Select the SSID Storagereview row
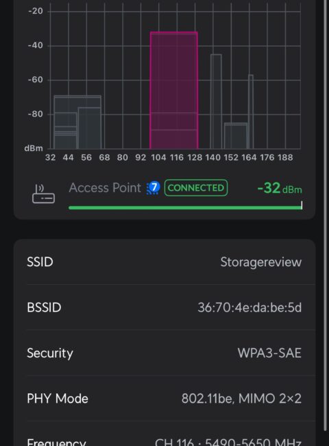Viewport: 329px width, 446px height. (164, 262)
